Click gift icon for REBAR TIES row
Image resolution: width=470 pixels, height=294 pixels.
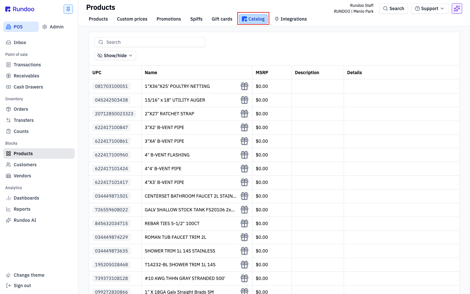(244, 223)
